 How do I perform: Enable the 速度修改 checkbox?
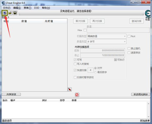point(129,53)
